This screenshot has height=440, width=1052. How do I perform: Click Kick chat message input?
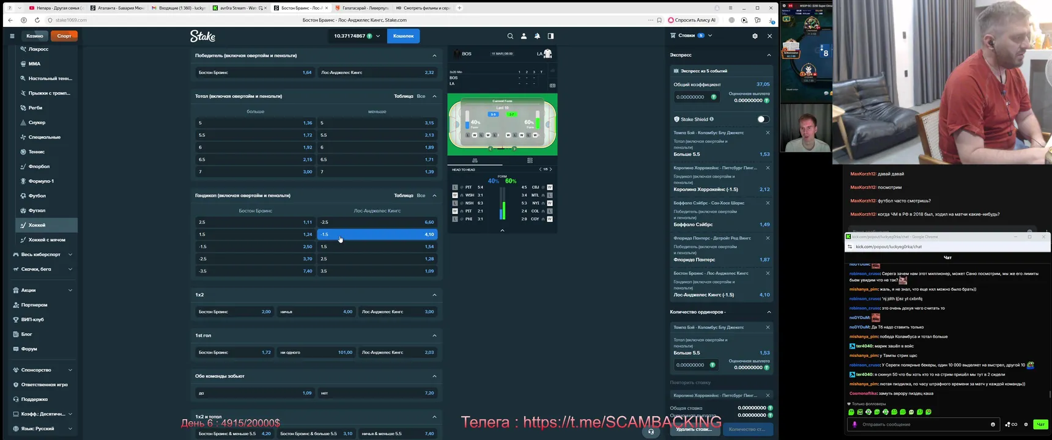(x=924, y=424)
